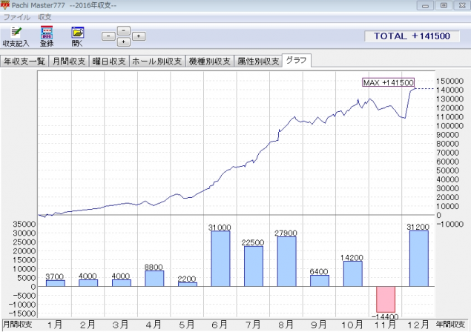This screenshot has width=471, height=332.
Task: Click the 4月 month label
Action: (154, 325)
